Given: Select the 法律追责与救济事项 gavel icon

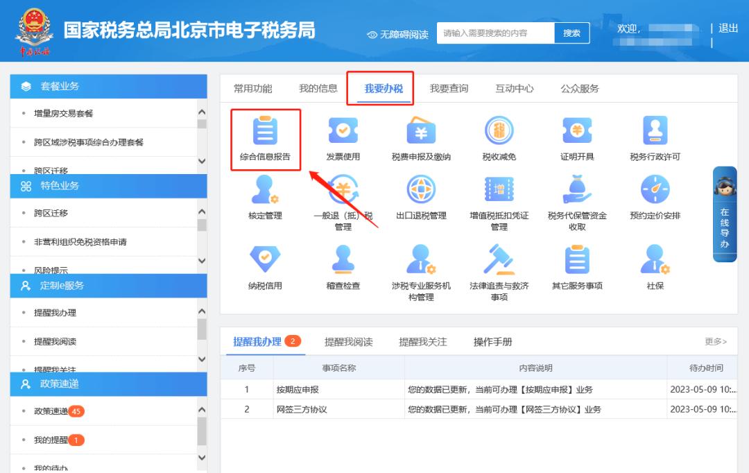Looking at the screenshot, I should tap(499, 259).
